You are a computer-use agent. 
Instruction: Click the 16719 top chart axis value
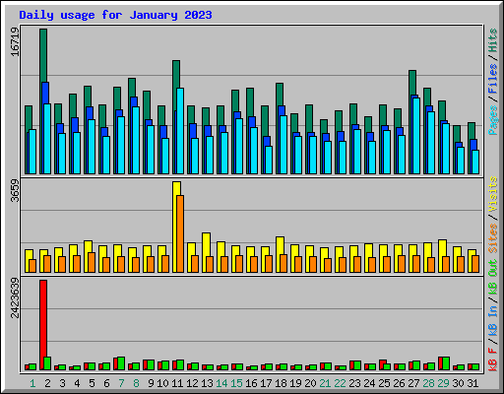(x=15, y=41)
